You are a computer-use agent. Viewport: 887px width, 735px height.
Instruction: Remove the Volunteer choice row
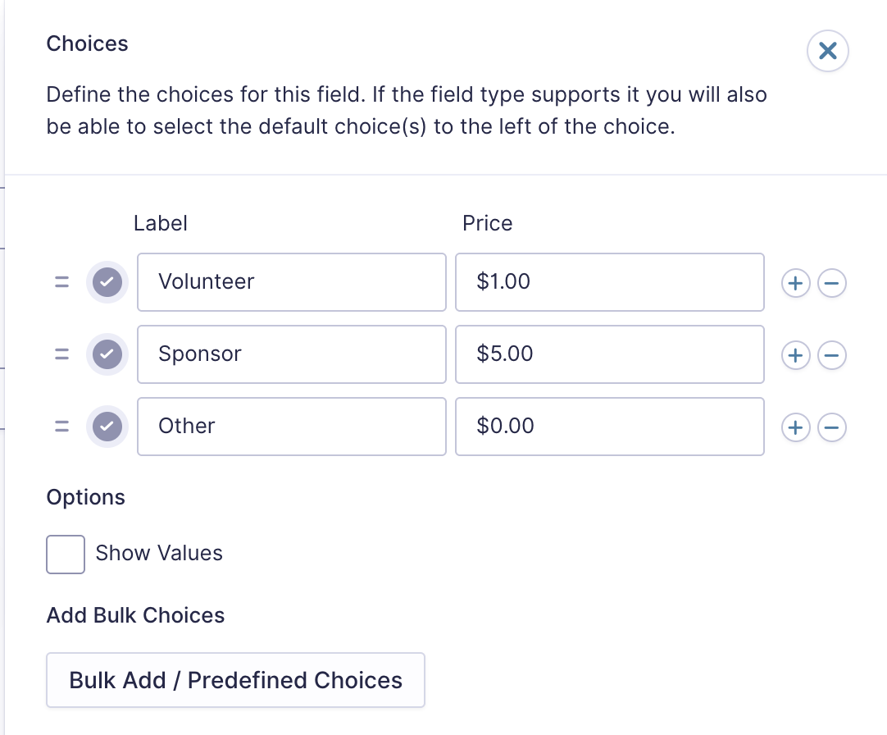coord(831,282)
